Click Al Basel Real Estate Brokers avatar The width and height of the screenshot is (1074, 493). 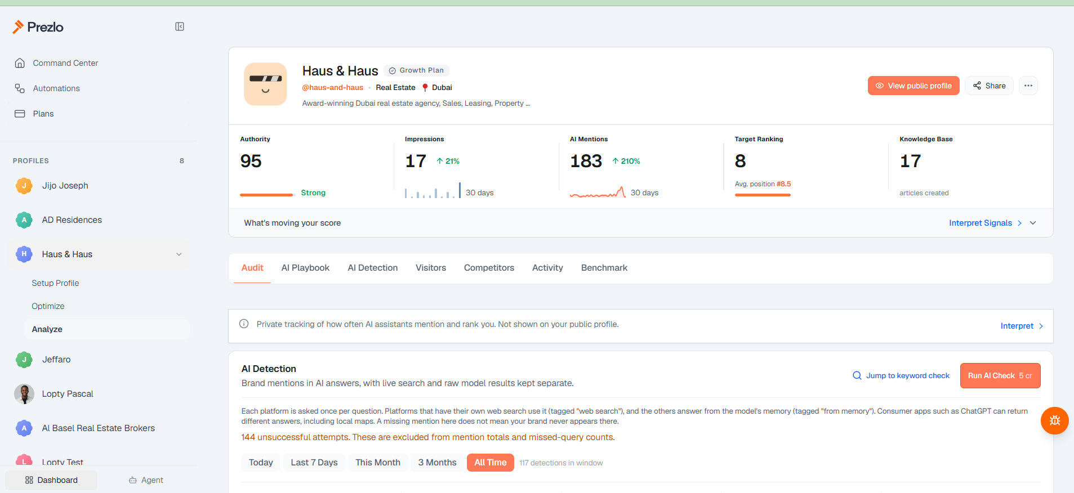coord(24,428)
